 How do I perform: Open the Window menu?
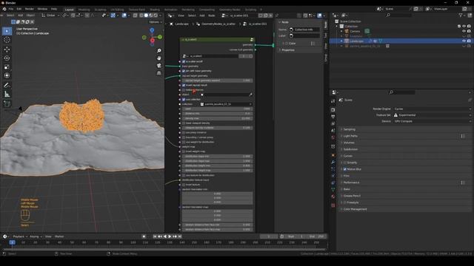42,9
